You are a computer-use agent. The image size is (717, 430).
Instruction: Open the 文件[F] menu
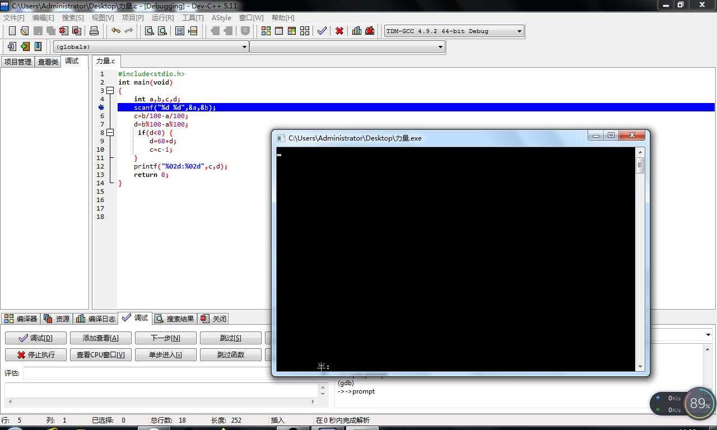[14, 17]
